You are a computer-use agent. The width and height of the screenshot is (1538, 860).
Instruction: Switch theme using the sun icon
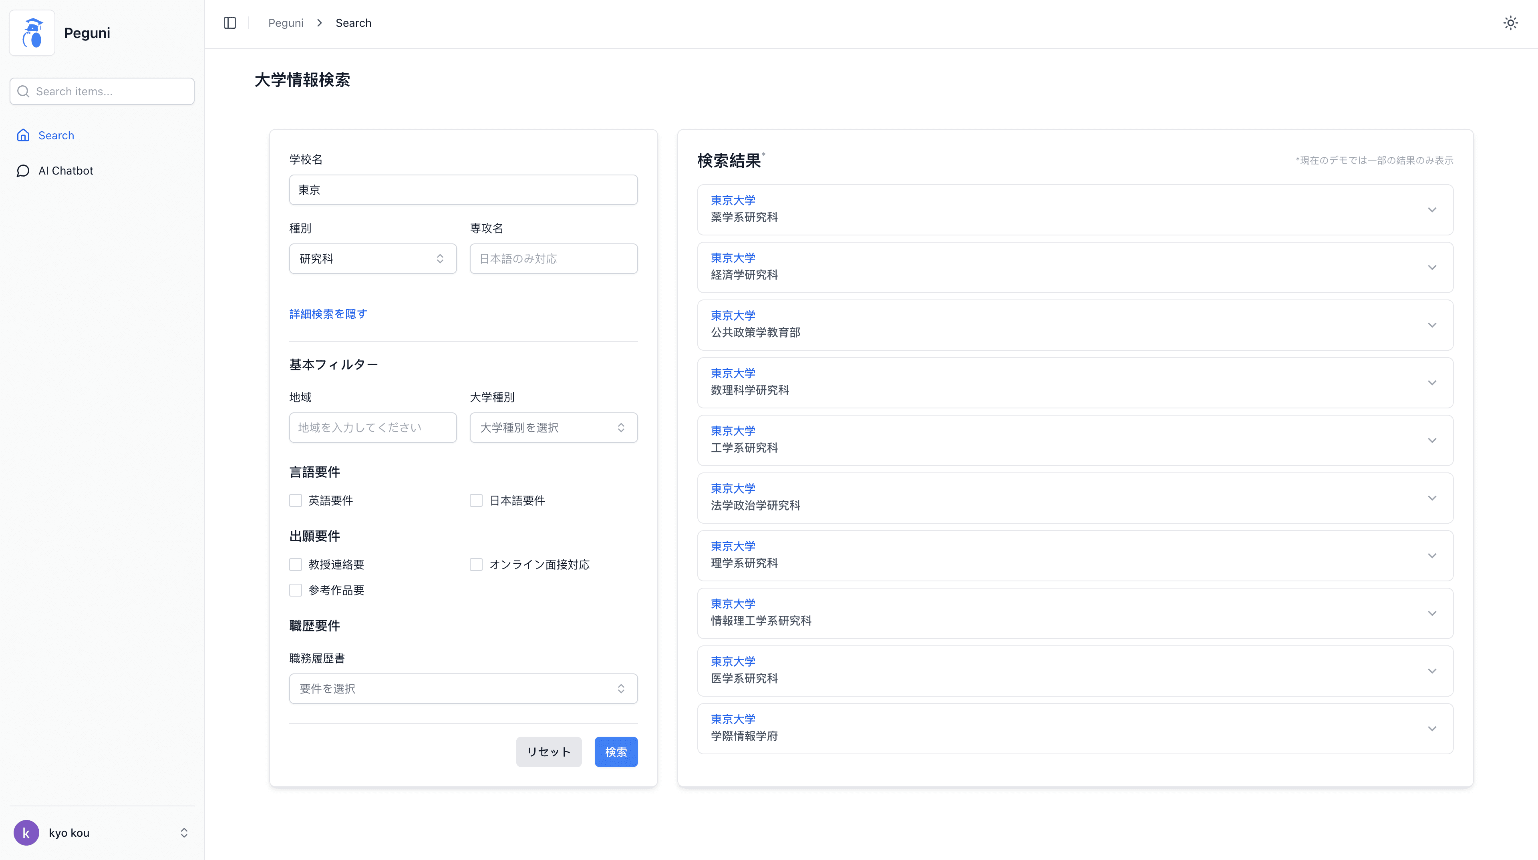(1510, 23)
